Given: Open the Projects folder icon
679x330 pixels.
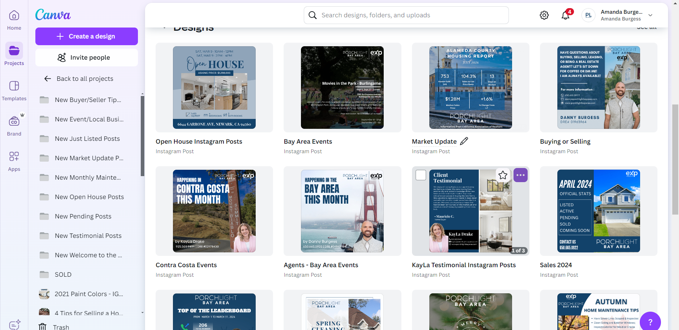Looking at the screenshot, I should click(14, 51).
